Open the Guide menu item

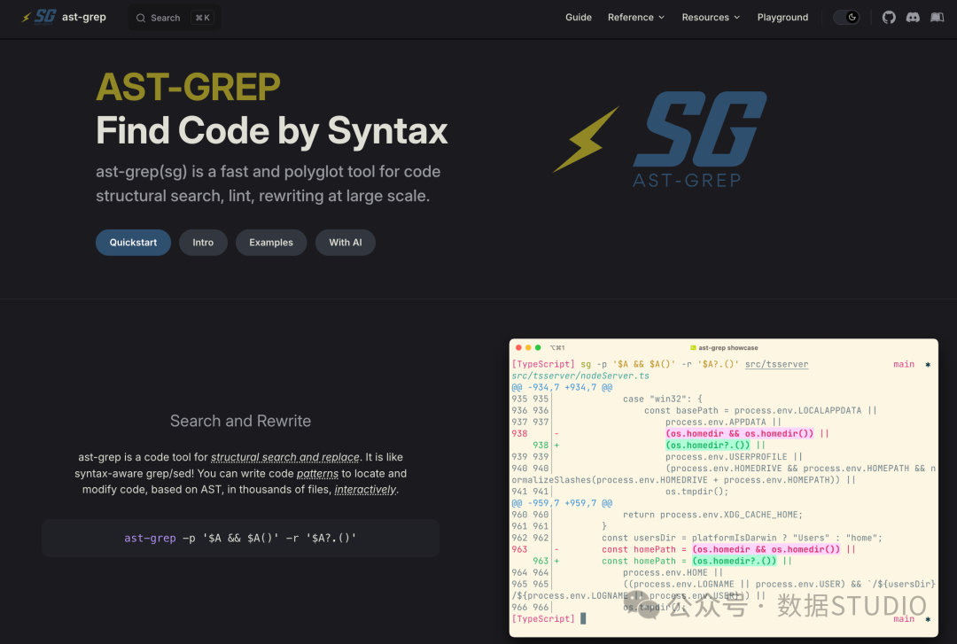click(x=579, y=17)
